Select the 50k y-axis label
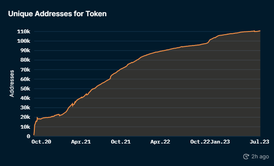This screenshot has height=166, width=274. coord(25,89)
